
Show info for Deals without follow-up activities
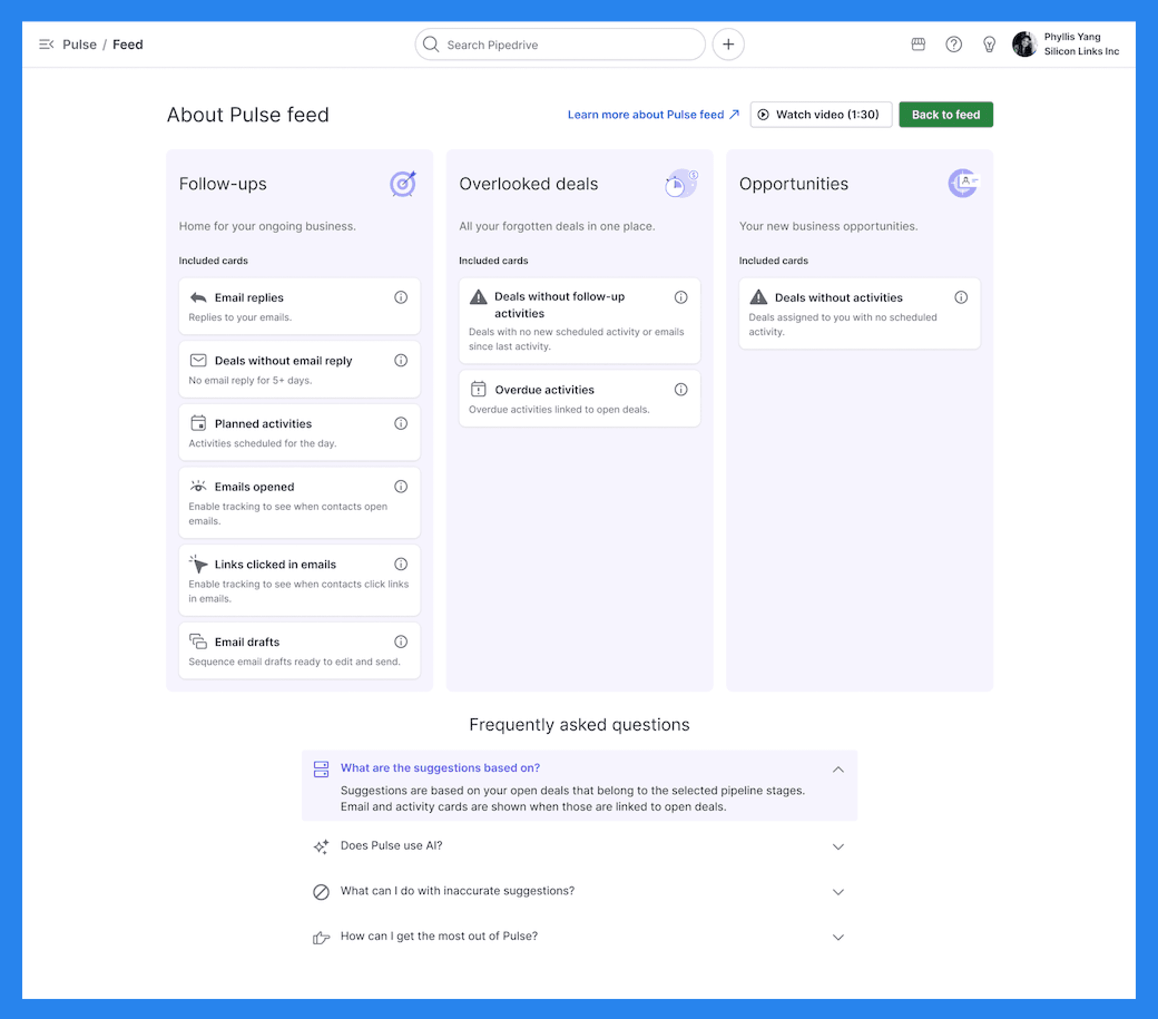click(x=681, y=297)
